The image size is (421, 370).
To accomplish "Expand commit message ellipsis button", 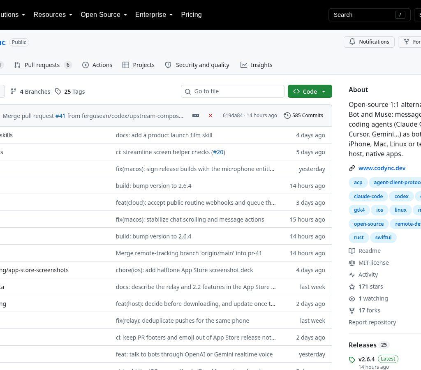I will 196,116.
